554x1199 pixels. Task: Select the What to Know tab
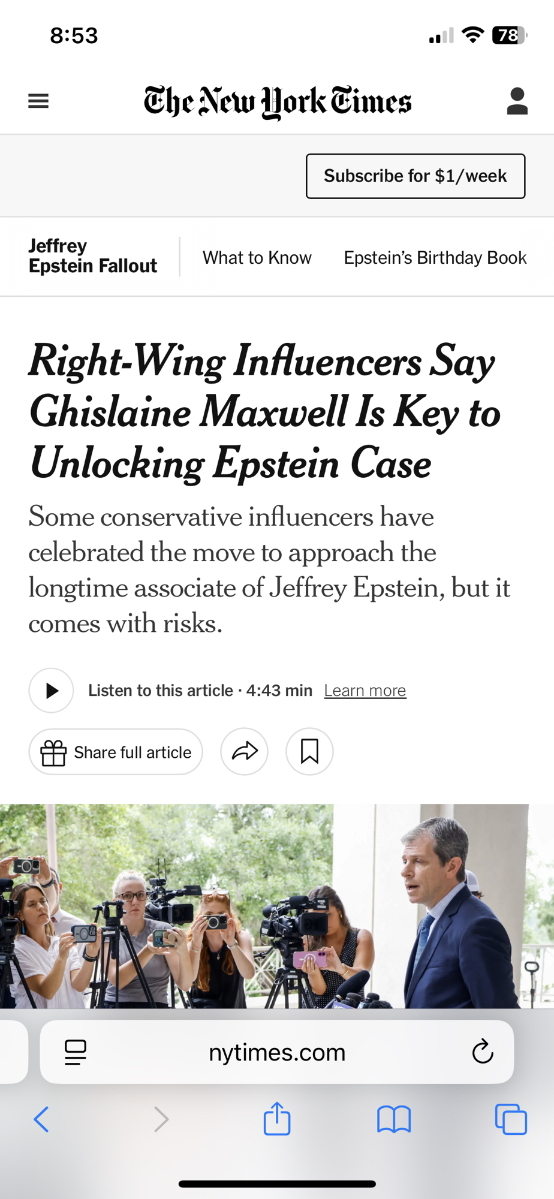coord(257,258)
